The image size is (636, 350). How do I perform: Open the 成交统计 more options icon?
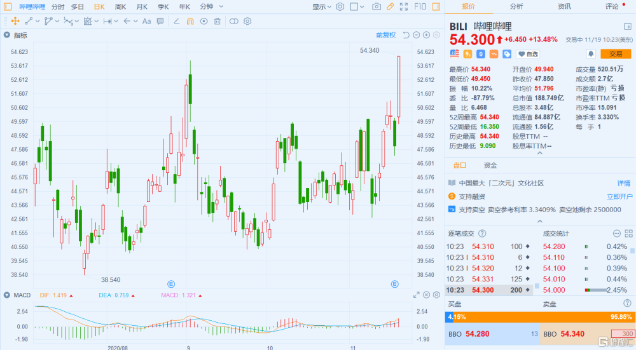(616, 233)
